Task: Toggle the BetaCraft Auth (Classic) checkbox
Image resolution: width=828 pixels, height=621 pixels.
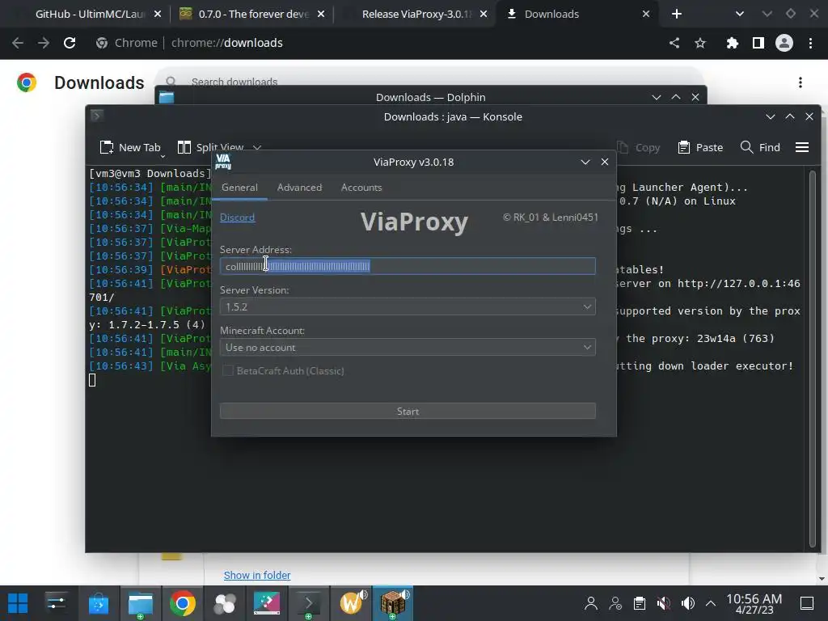Action: click(x=227, y=370)
